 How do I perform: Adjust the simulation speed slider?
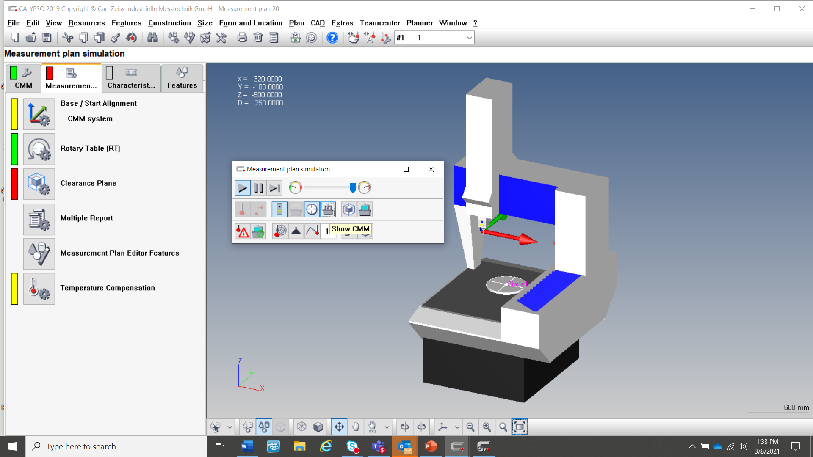353,187
